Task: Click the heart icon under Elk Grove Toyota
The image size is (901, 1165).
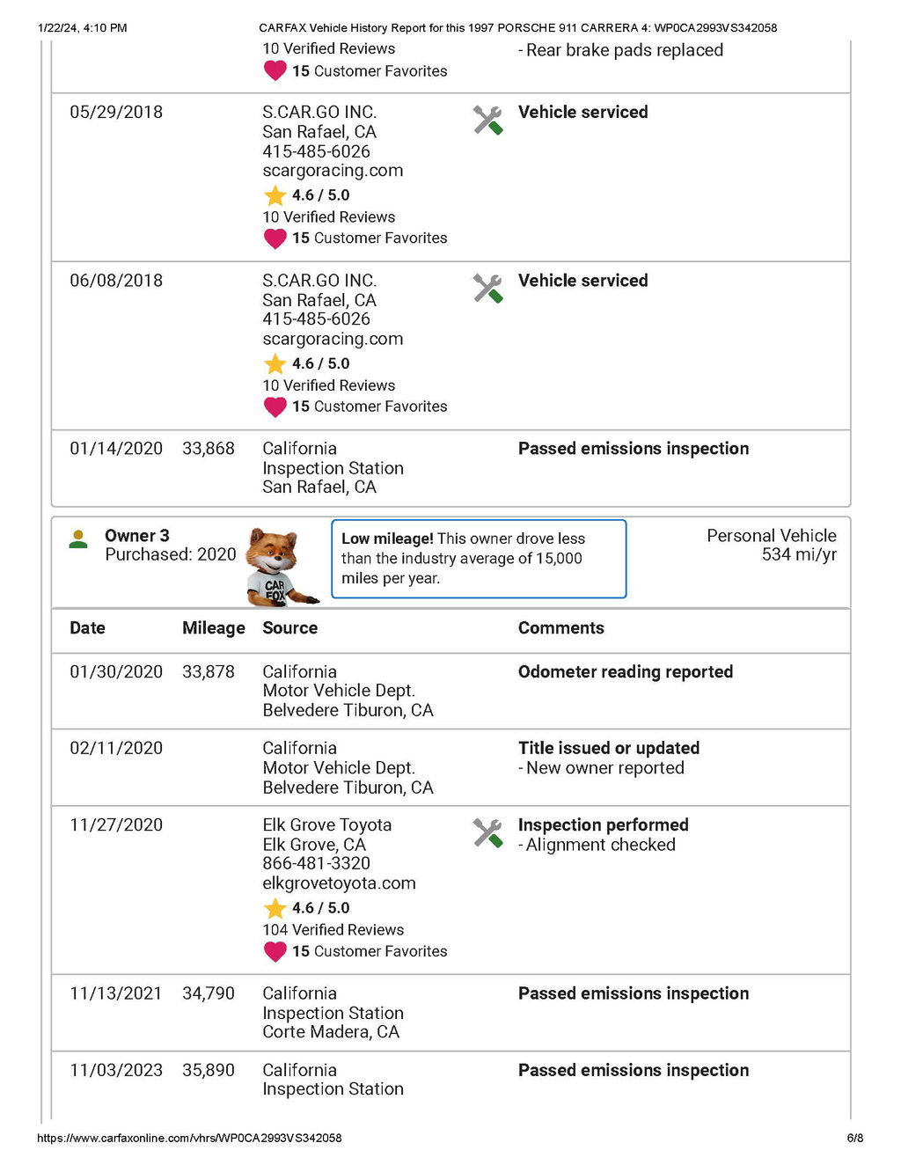Action: point(275,951)
